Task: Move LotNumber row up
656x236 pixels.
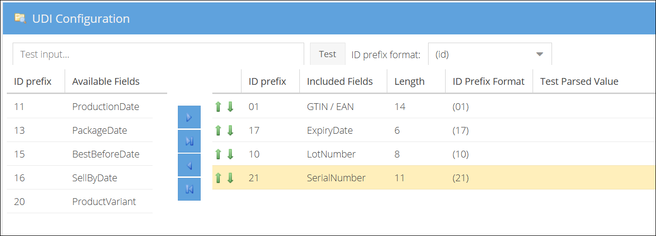Action: tap(218, 154)
